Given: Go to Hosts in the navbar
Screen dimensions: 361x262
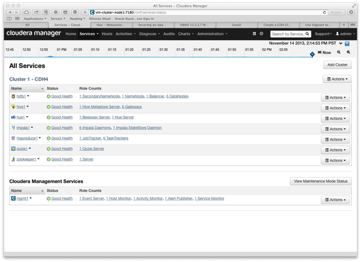Looking at the screenshot, I should (x=107, y=34).
